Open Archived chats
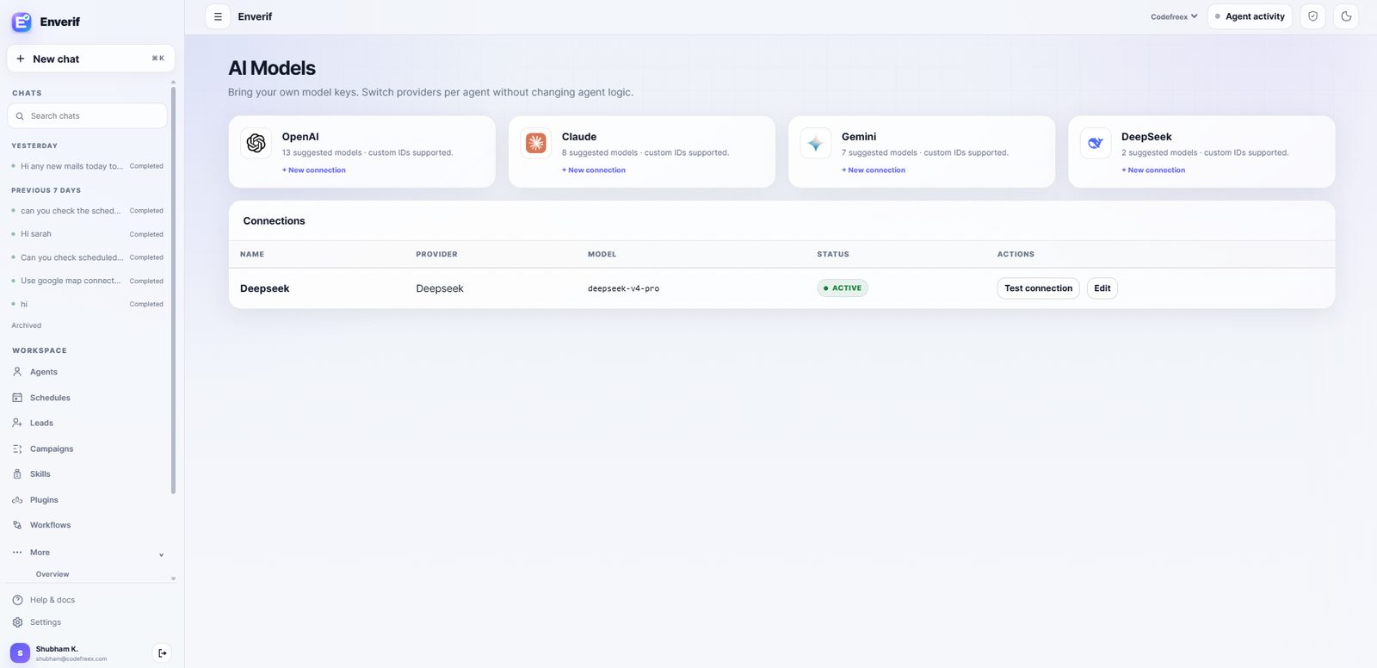 pyautogui.click(x=27, y=325)
